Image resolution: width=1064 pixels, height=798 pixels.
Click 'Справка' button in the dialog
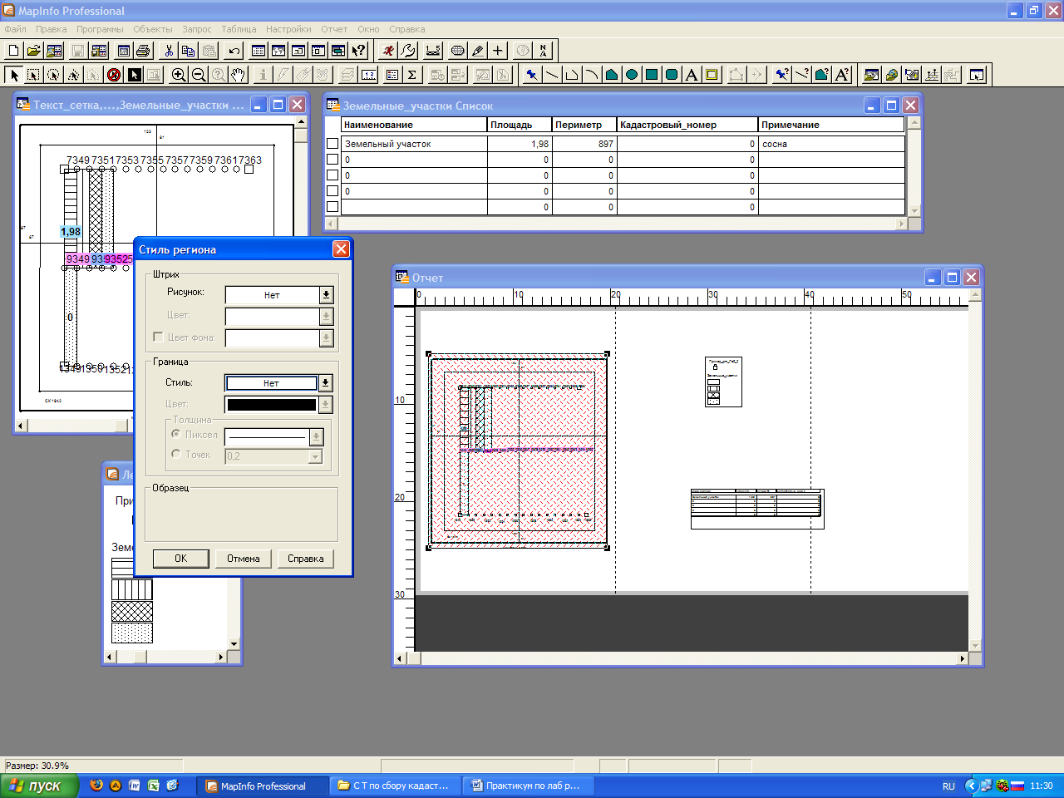(x=306, y=559)
